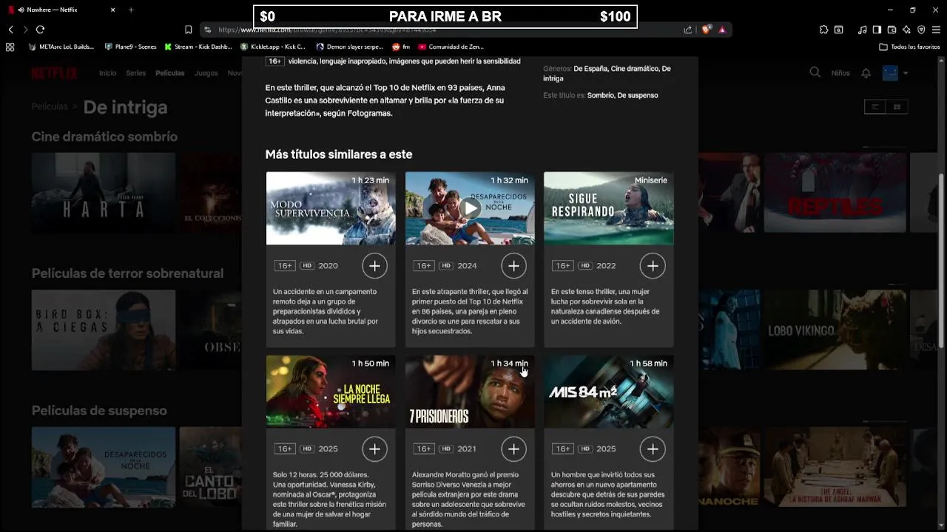Viewport: 947px width, 532px height.
Task: Click Cine dramático genre link
Action: [x=634, y=69]
